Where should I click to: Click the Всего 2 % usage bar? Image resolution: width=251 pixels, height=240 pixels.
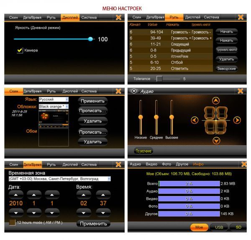click(x=189, y=183)
